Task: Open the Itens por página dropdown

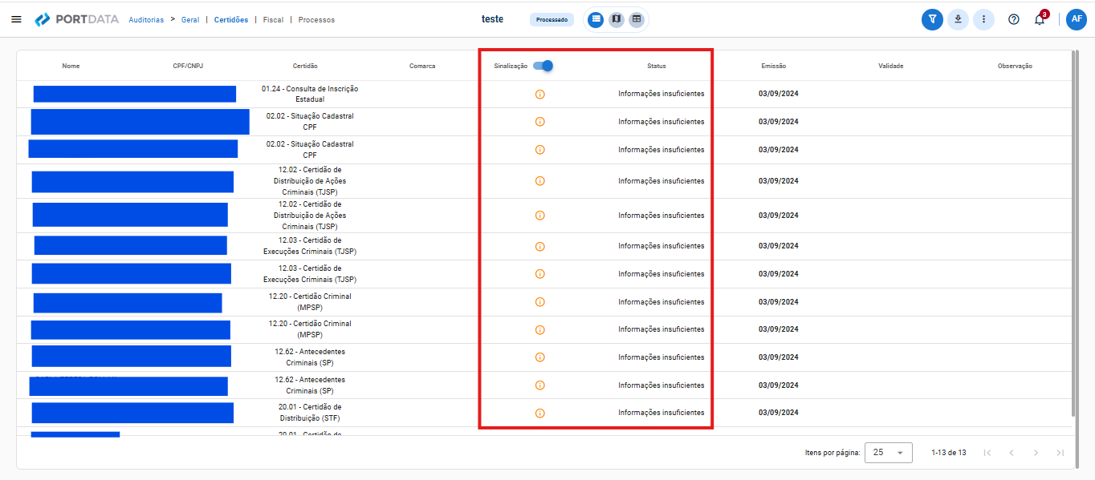Action: (889, 453)
